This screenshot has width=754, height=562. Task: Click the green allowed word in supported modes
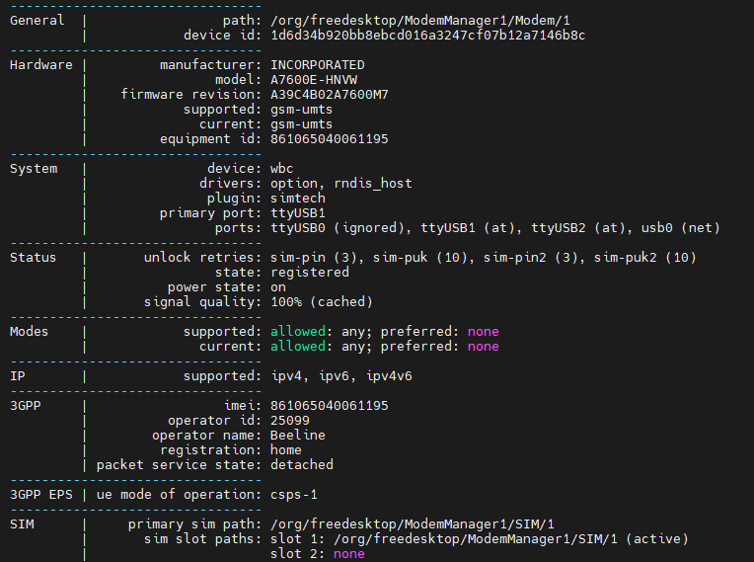point(298,332)
